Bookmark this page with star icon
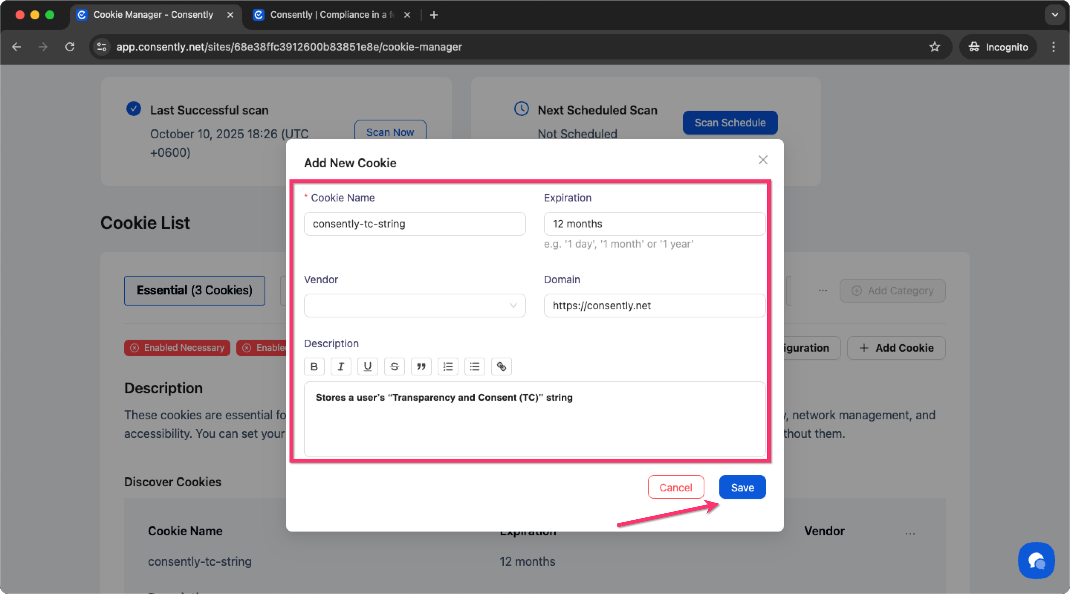Image resolution: width=1070 pixels, height=594 pixels. coord(935,47)
